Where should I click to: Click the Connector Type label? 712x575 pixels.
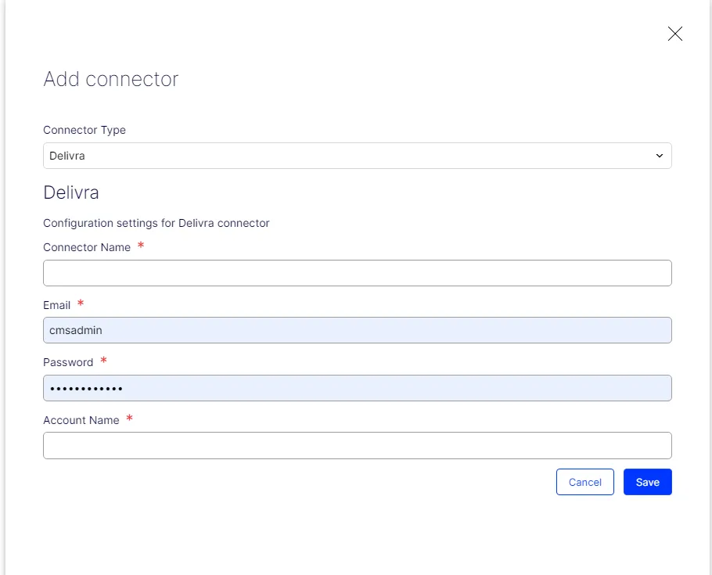coord(85,130)
